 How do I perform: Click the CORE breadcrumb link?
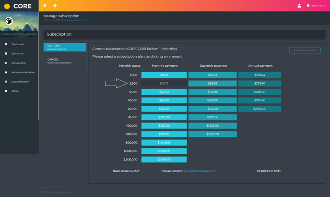click(x=57, y=20)
